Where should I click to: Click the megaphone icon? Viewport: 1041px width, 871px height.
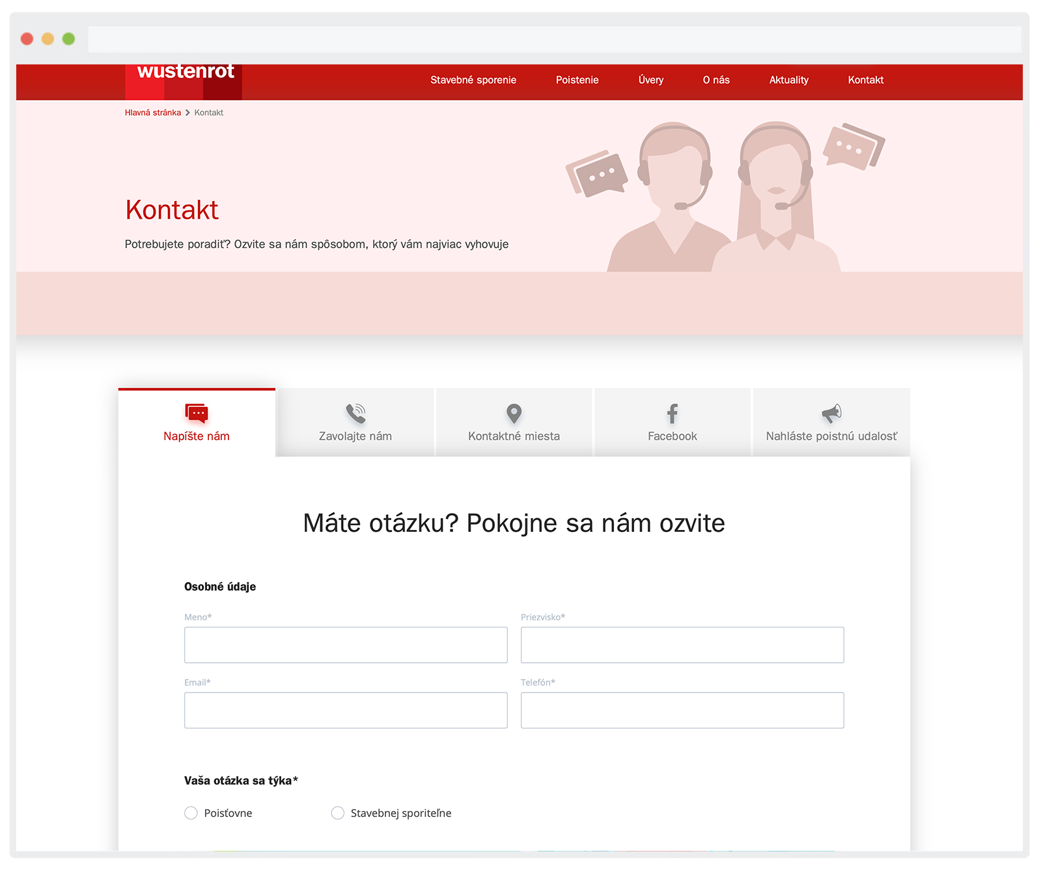click(831, 413)
